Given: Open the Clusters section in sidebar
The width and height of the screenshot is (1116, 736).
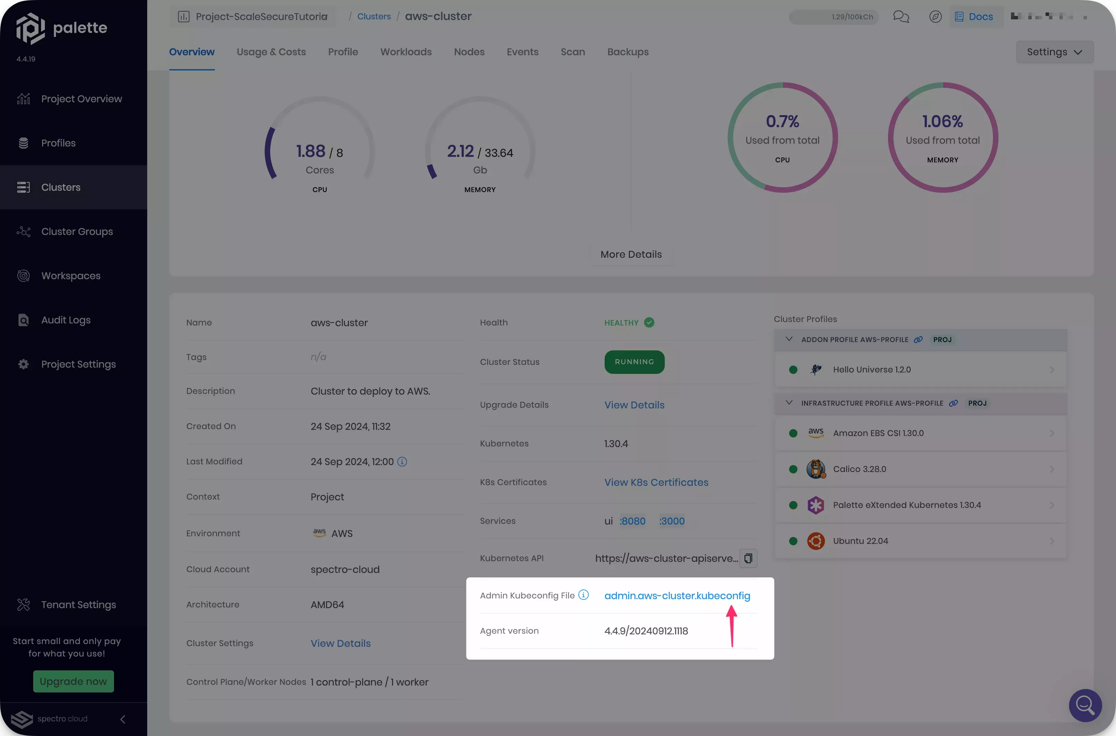Looking at the screenshot, I should point(60,187).
